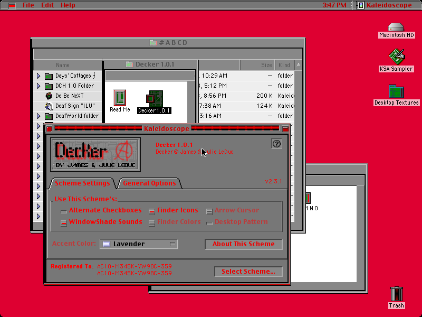Open the Kaleidoscope application menu icon
This screenshot has width=422, height=317.
[360, 5]
